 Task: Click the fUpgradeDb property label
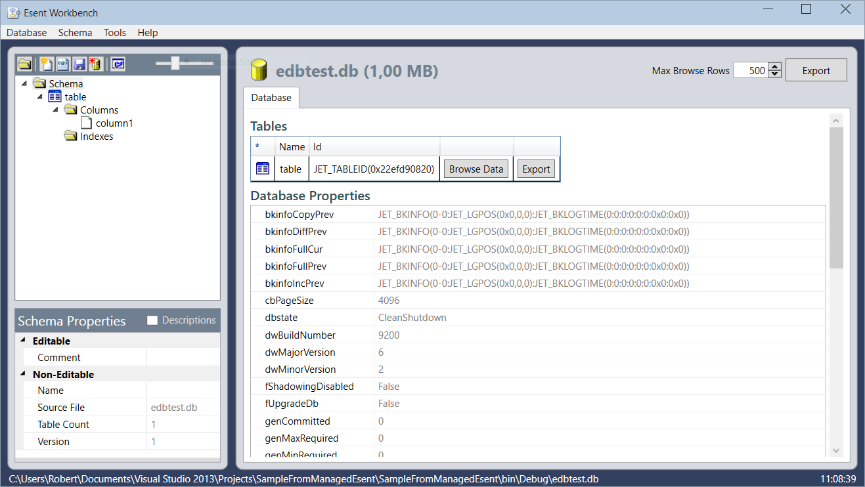292,403
